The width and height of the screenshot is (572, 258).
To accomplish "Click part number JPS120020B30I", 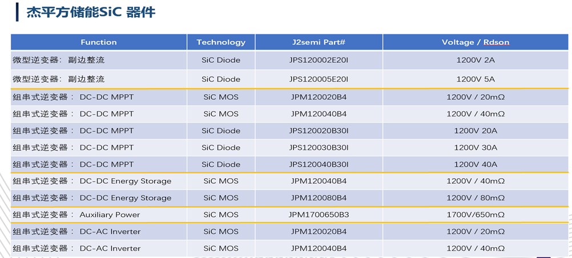I will [319, 131].
